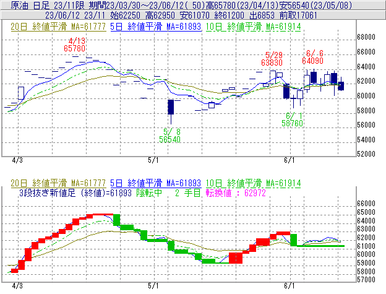Screen dimensions: 386x294
Task: Click the lower chart's 20日 終値平滑 MA=61777 legend
Action: [58, 183]
